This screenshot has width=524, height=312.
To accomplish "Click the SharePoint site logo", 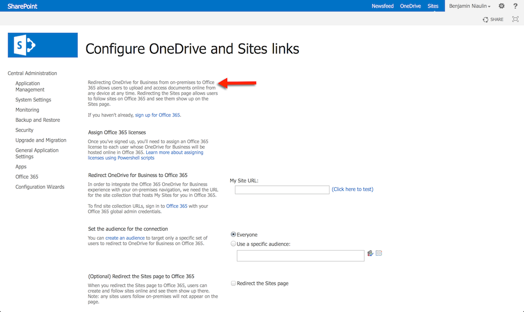I will pyautogui.click(x=43, y=45).
